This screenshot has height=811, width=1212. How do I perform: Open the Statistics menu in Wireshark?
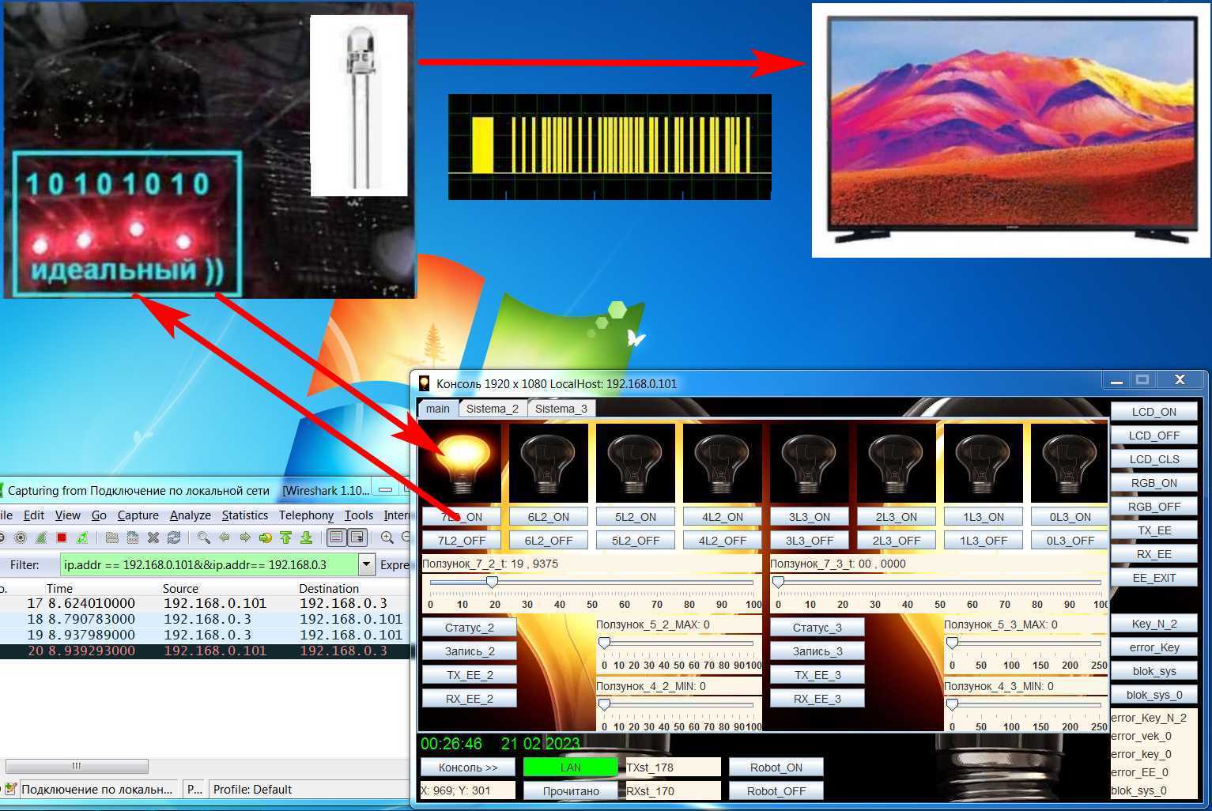coord(244,515)
